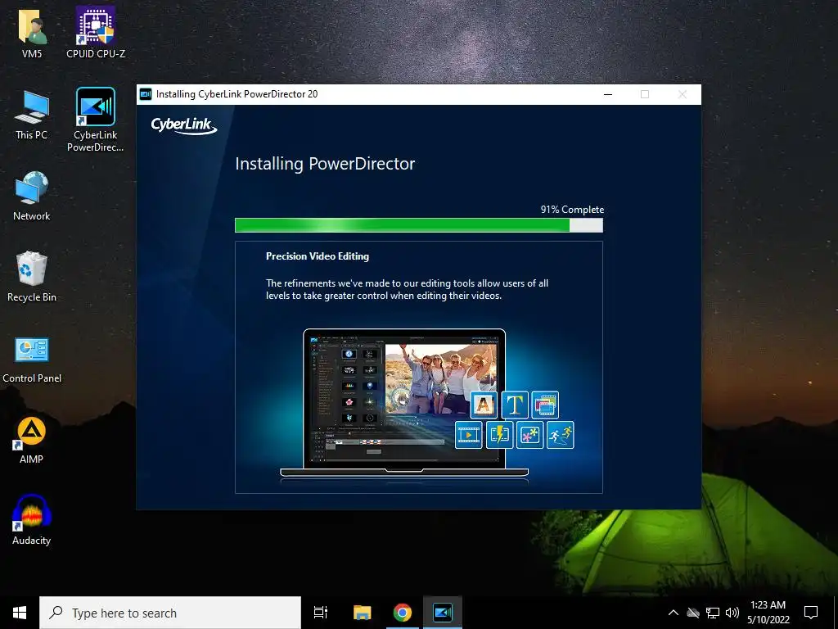Viewport: 838px width, 629px height.
Task: Open File Explorer from the taskbar
Action: pyautogui.click(x=362, y=613)
